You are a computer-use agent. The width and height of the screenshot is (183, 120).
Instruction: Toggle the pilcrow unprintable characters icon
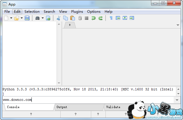[111, 18]
